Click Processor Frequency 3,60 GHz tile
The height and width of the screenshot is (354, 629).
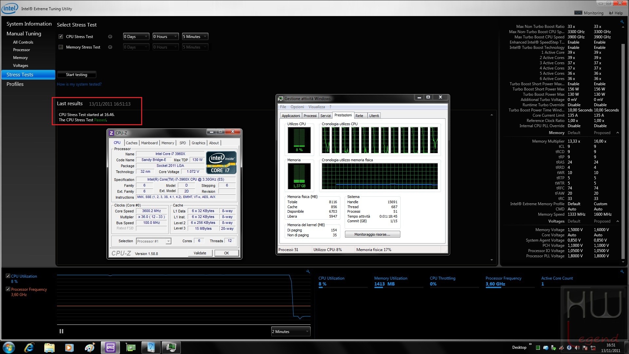[x=510, y=282]
